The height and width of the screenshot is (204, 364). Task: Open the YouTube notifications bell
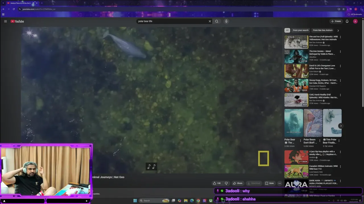pyautogui.click(x=347, y=21)
